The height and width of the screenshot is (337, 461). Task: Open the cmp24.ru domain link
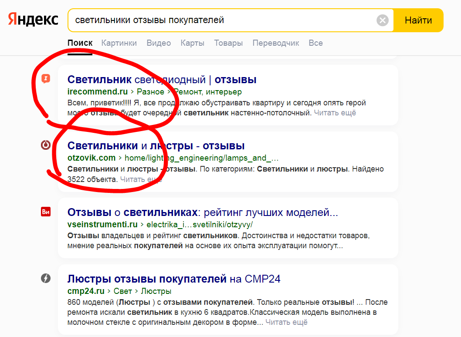(86, 291)
